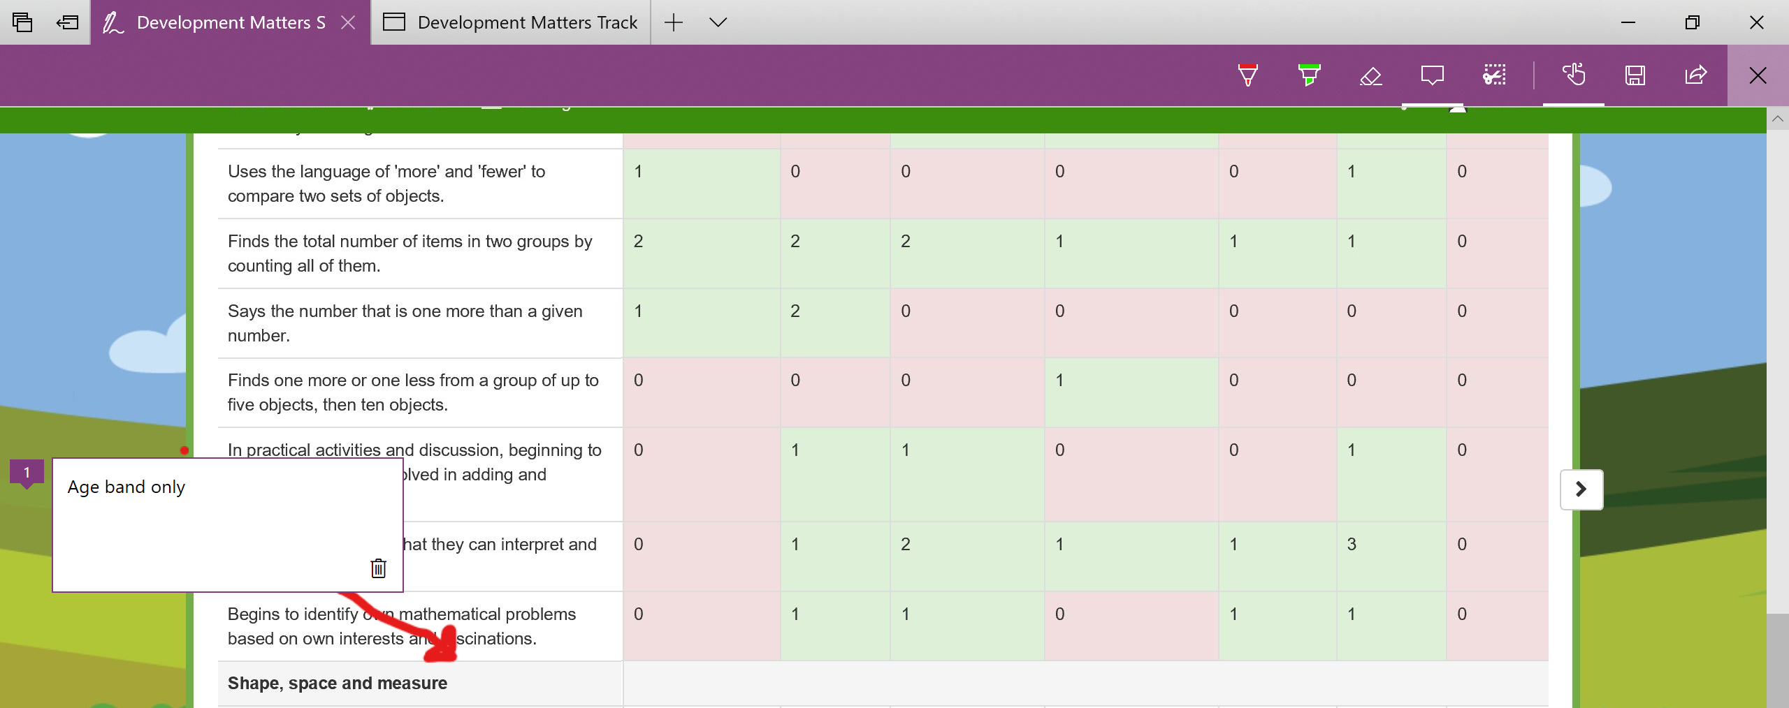Select the red ballpoint pen tool
Screen dimensions: 1789x708
coord(1247,75)
